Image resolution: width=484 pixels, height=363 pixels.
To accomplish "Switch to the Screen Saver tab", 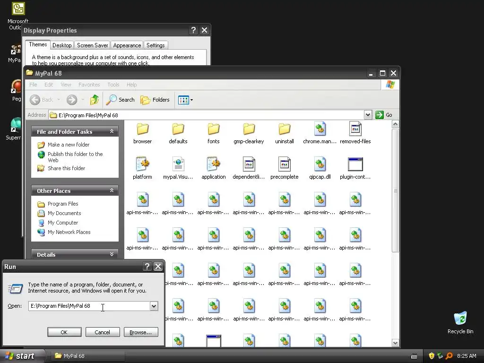I will click(x=92, y=45).
